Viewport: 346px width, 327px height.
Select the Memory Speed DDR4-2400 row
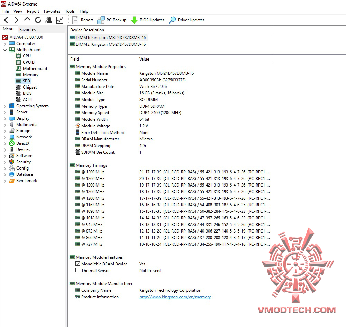[x=128, y=113]
